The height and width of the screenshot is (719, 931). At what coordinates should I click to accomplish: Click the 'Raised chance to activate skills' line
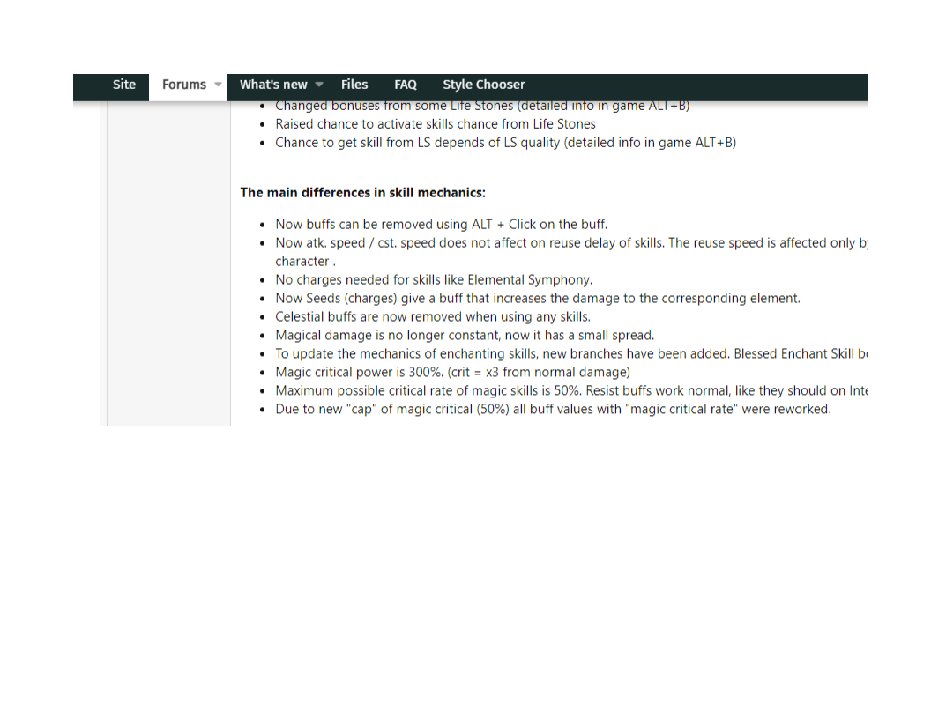[436, 124]
